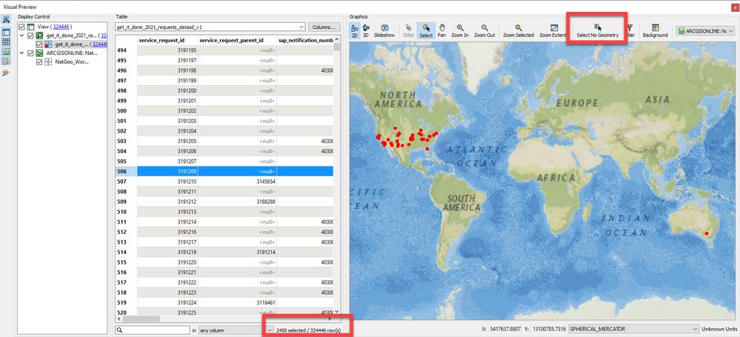
Task: Click the Y coordinate value 13100785.7316
Action: click(546, 329)
